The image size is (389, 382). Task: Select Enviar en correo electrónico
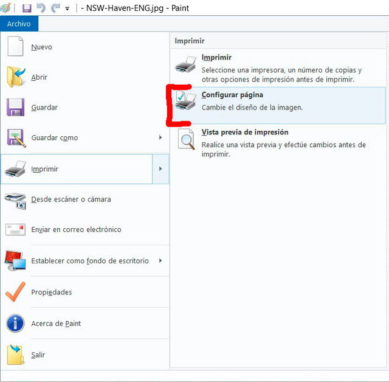click(x=76, y=229)
